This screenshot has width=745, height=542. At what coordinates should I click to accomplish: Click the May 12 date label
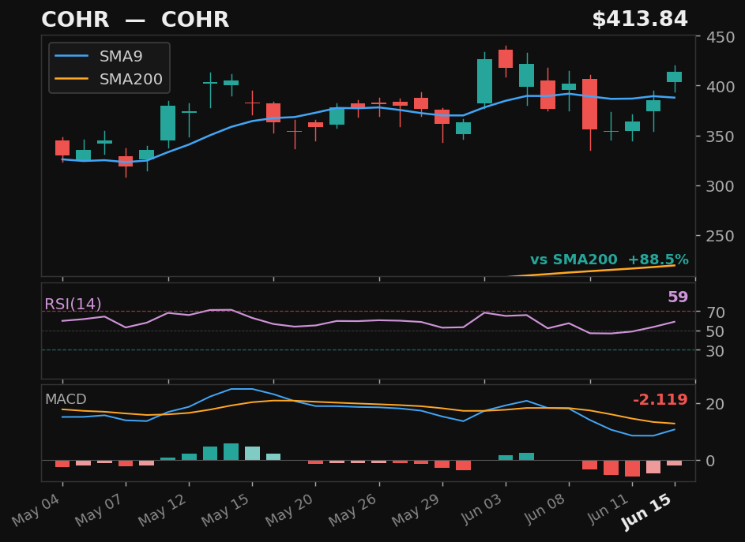click(163, 510)
